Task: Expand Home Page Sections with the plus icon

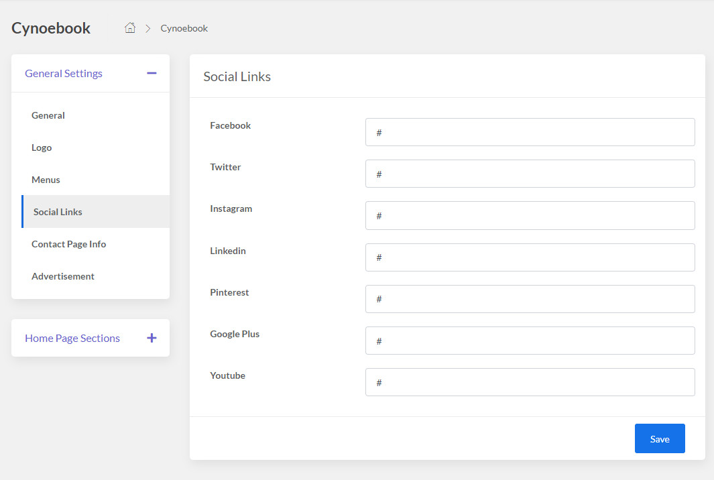Action: tap(152, 338)
